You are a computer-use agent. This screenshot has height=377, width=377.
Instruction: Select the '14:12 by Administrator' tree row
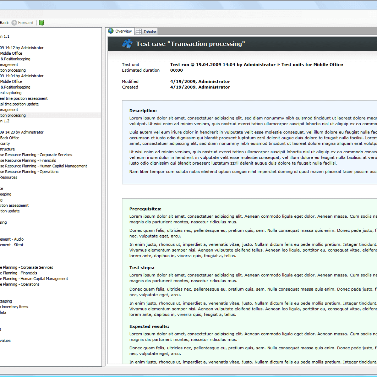click(22, 48)
